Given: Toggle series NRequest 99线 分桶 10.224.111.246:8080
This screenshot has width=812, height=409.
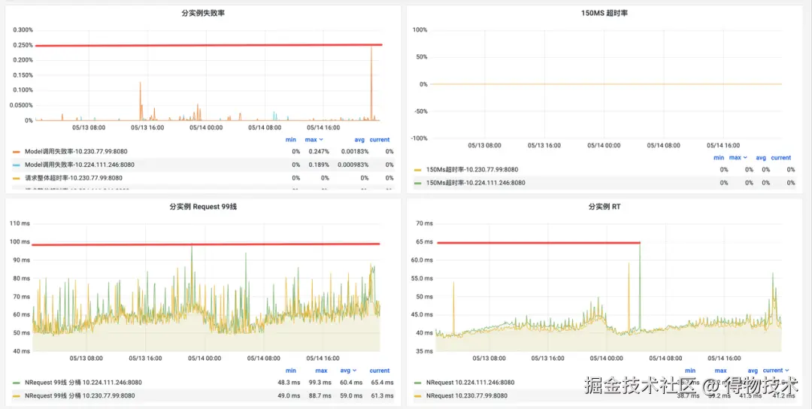Looking at the screenshot, I should (83, 383).
